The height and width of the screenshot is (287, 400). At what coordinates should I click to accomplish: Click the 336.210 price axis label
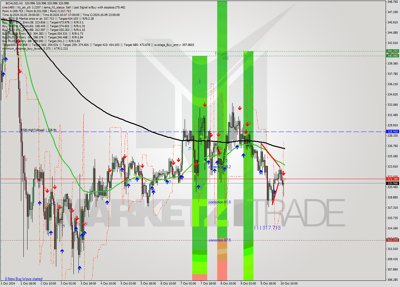(x=392, y=84)
